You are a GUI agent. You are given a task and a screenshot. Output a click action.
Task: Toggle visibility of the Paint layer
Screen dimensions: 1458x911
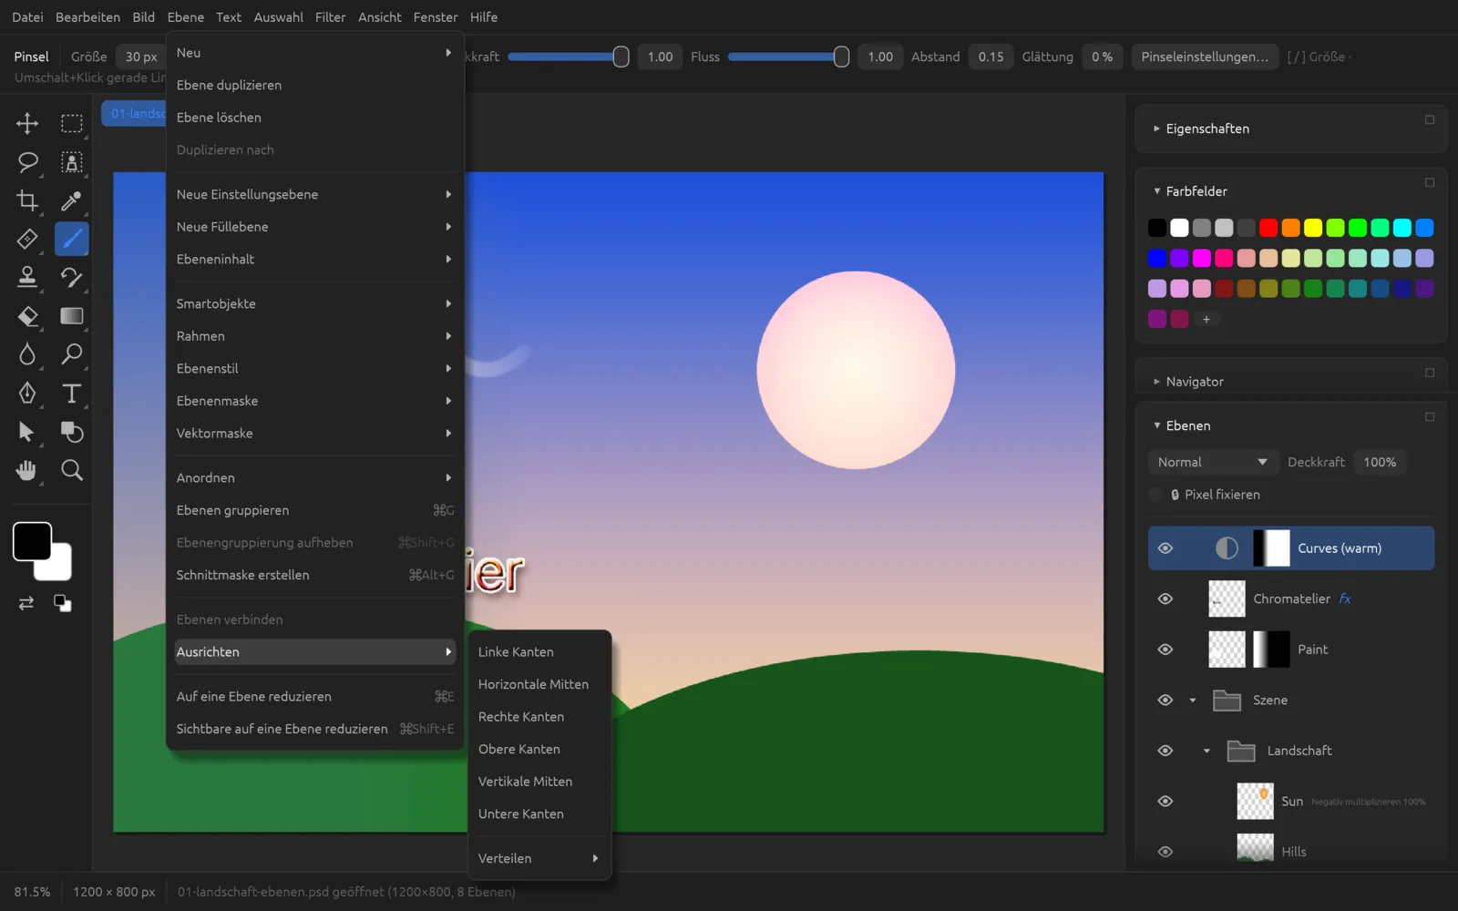1165,650
